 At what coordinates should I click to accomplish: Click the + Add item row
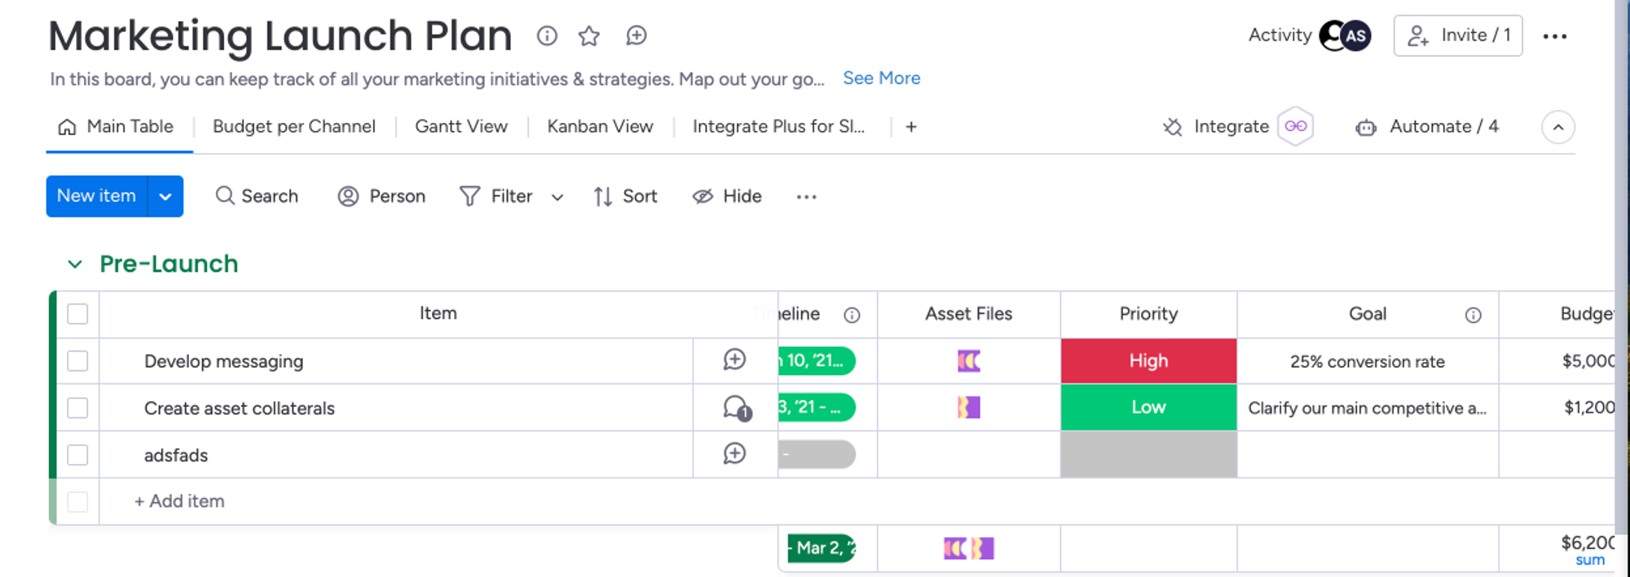click(x=180, y=501)
